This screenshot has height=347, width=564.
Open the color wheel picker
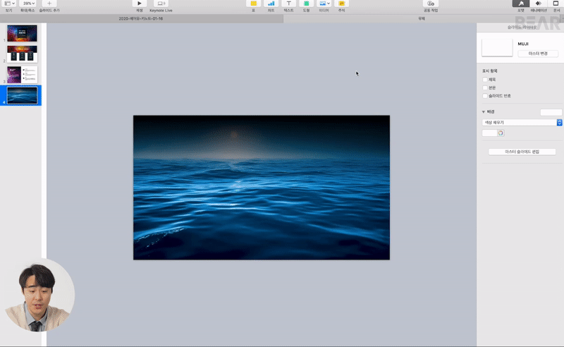(501, 133)
